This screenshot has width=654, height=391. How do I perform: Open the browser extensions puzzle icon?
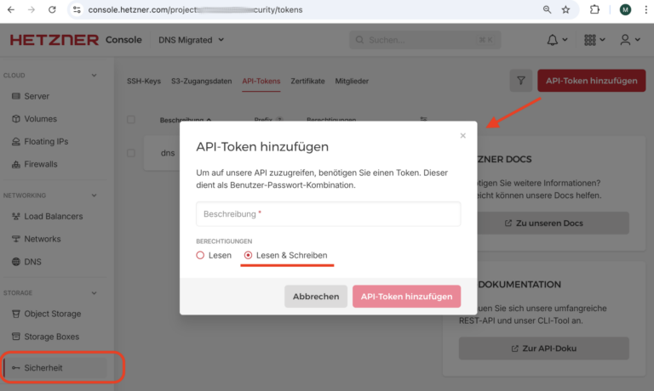(x=594, y=9)
